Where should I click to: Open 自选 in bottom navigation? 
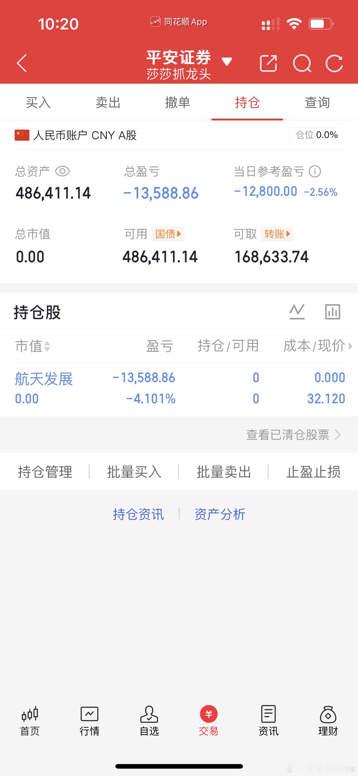[149, 721]
